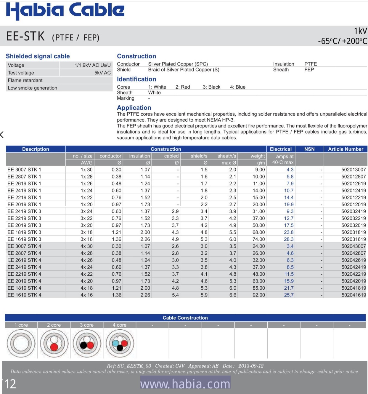Click article number 502013007

coord(353,170)
